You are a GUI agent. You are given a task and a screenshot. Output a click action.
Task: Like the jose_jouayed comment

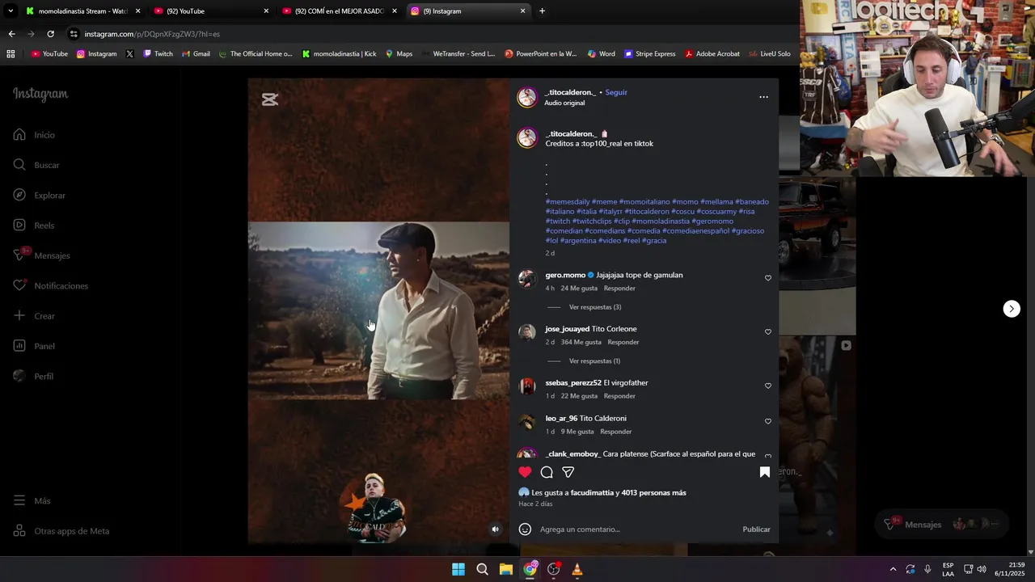point(768,332)
